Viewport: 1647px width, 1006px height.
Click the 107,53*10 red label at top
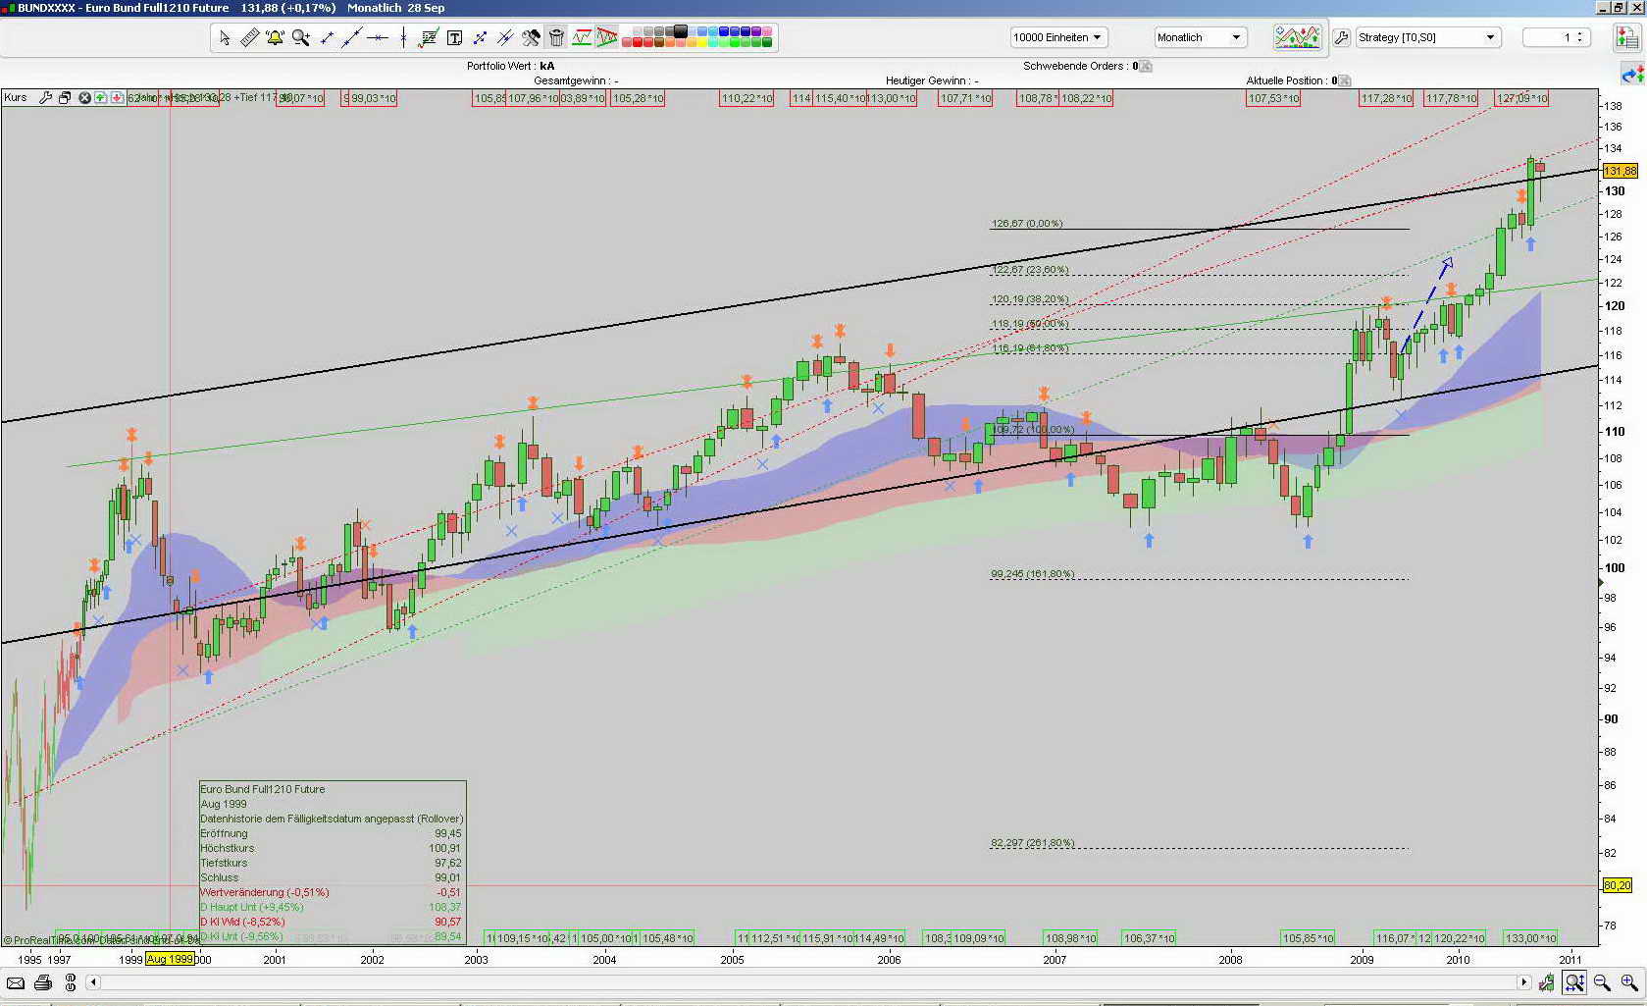1273,98
